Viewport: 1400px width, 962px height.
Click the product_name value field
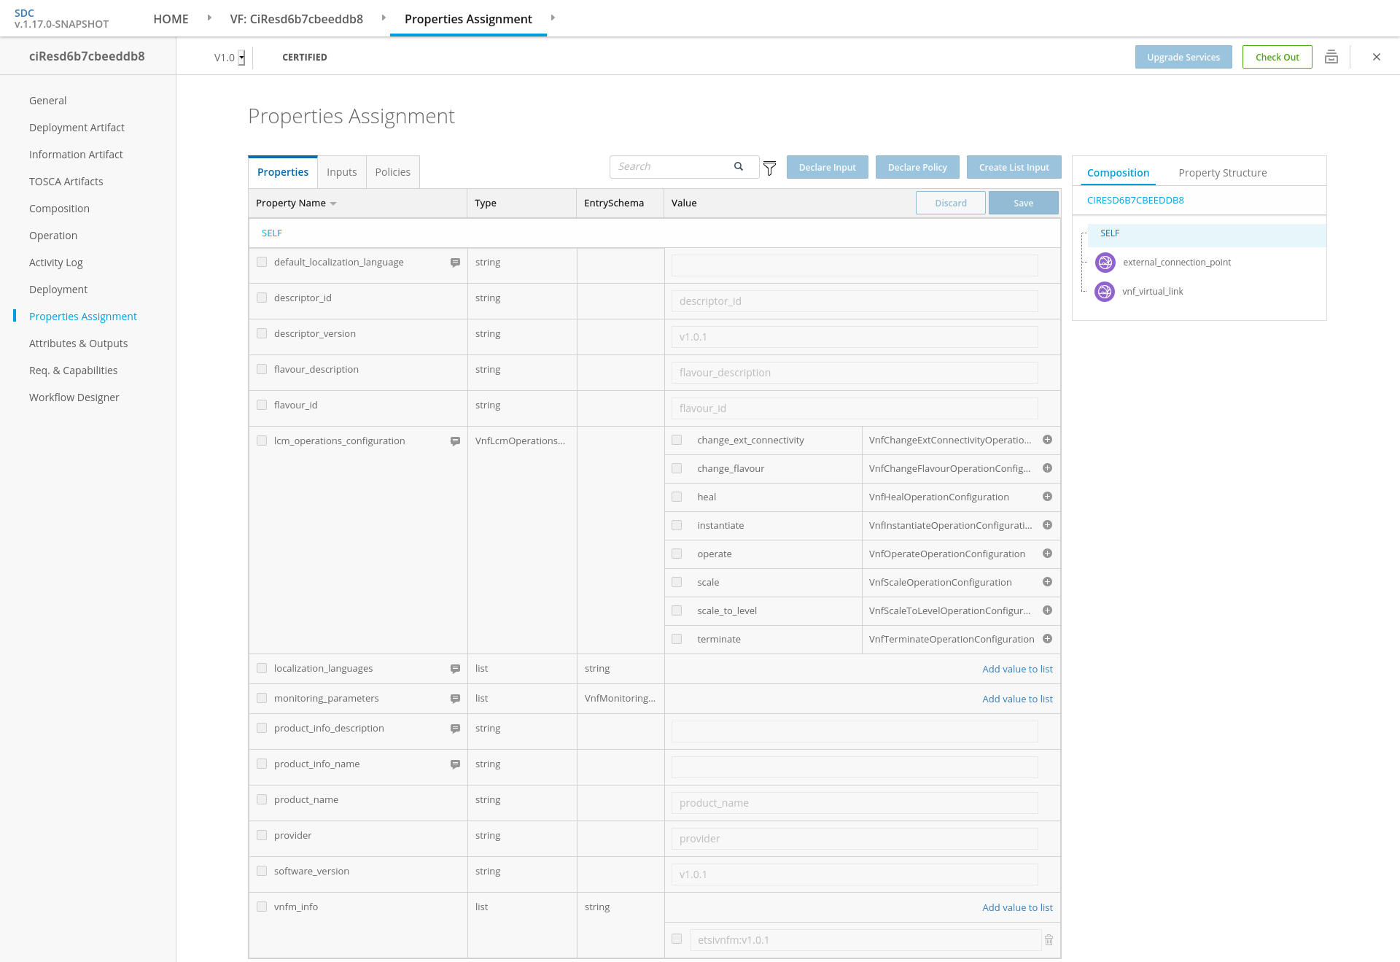coord(855,803)
